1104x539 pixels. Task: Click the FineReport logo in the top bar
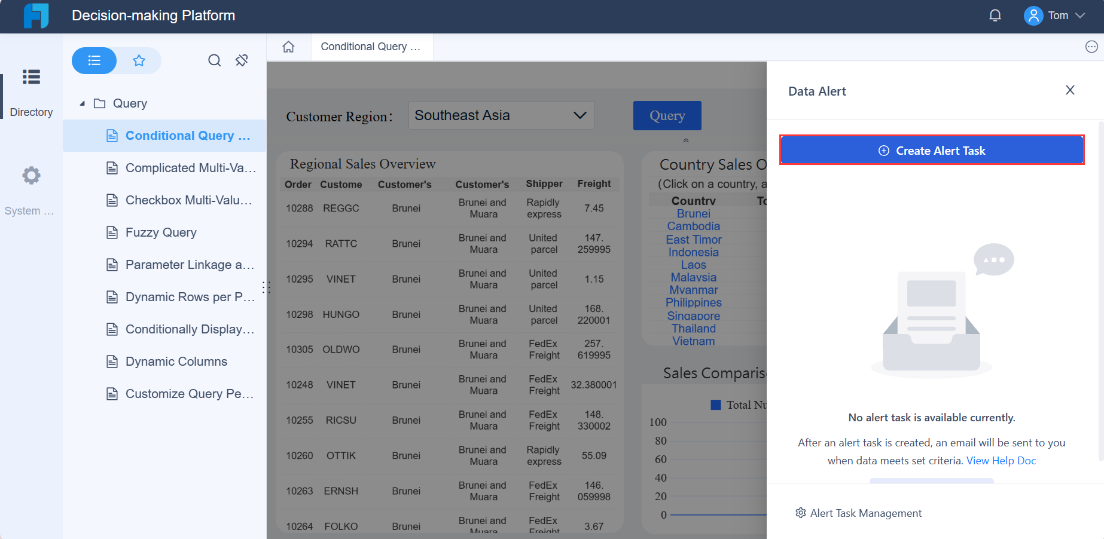(x=36, y=16)
